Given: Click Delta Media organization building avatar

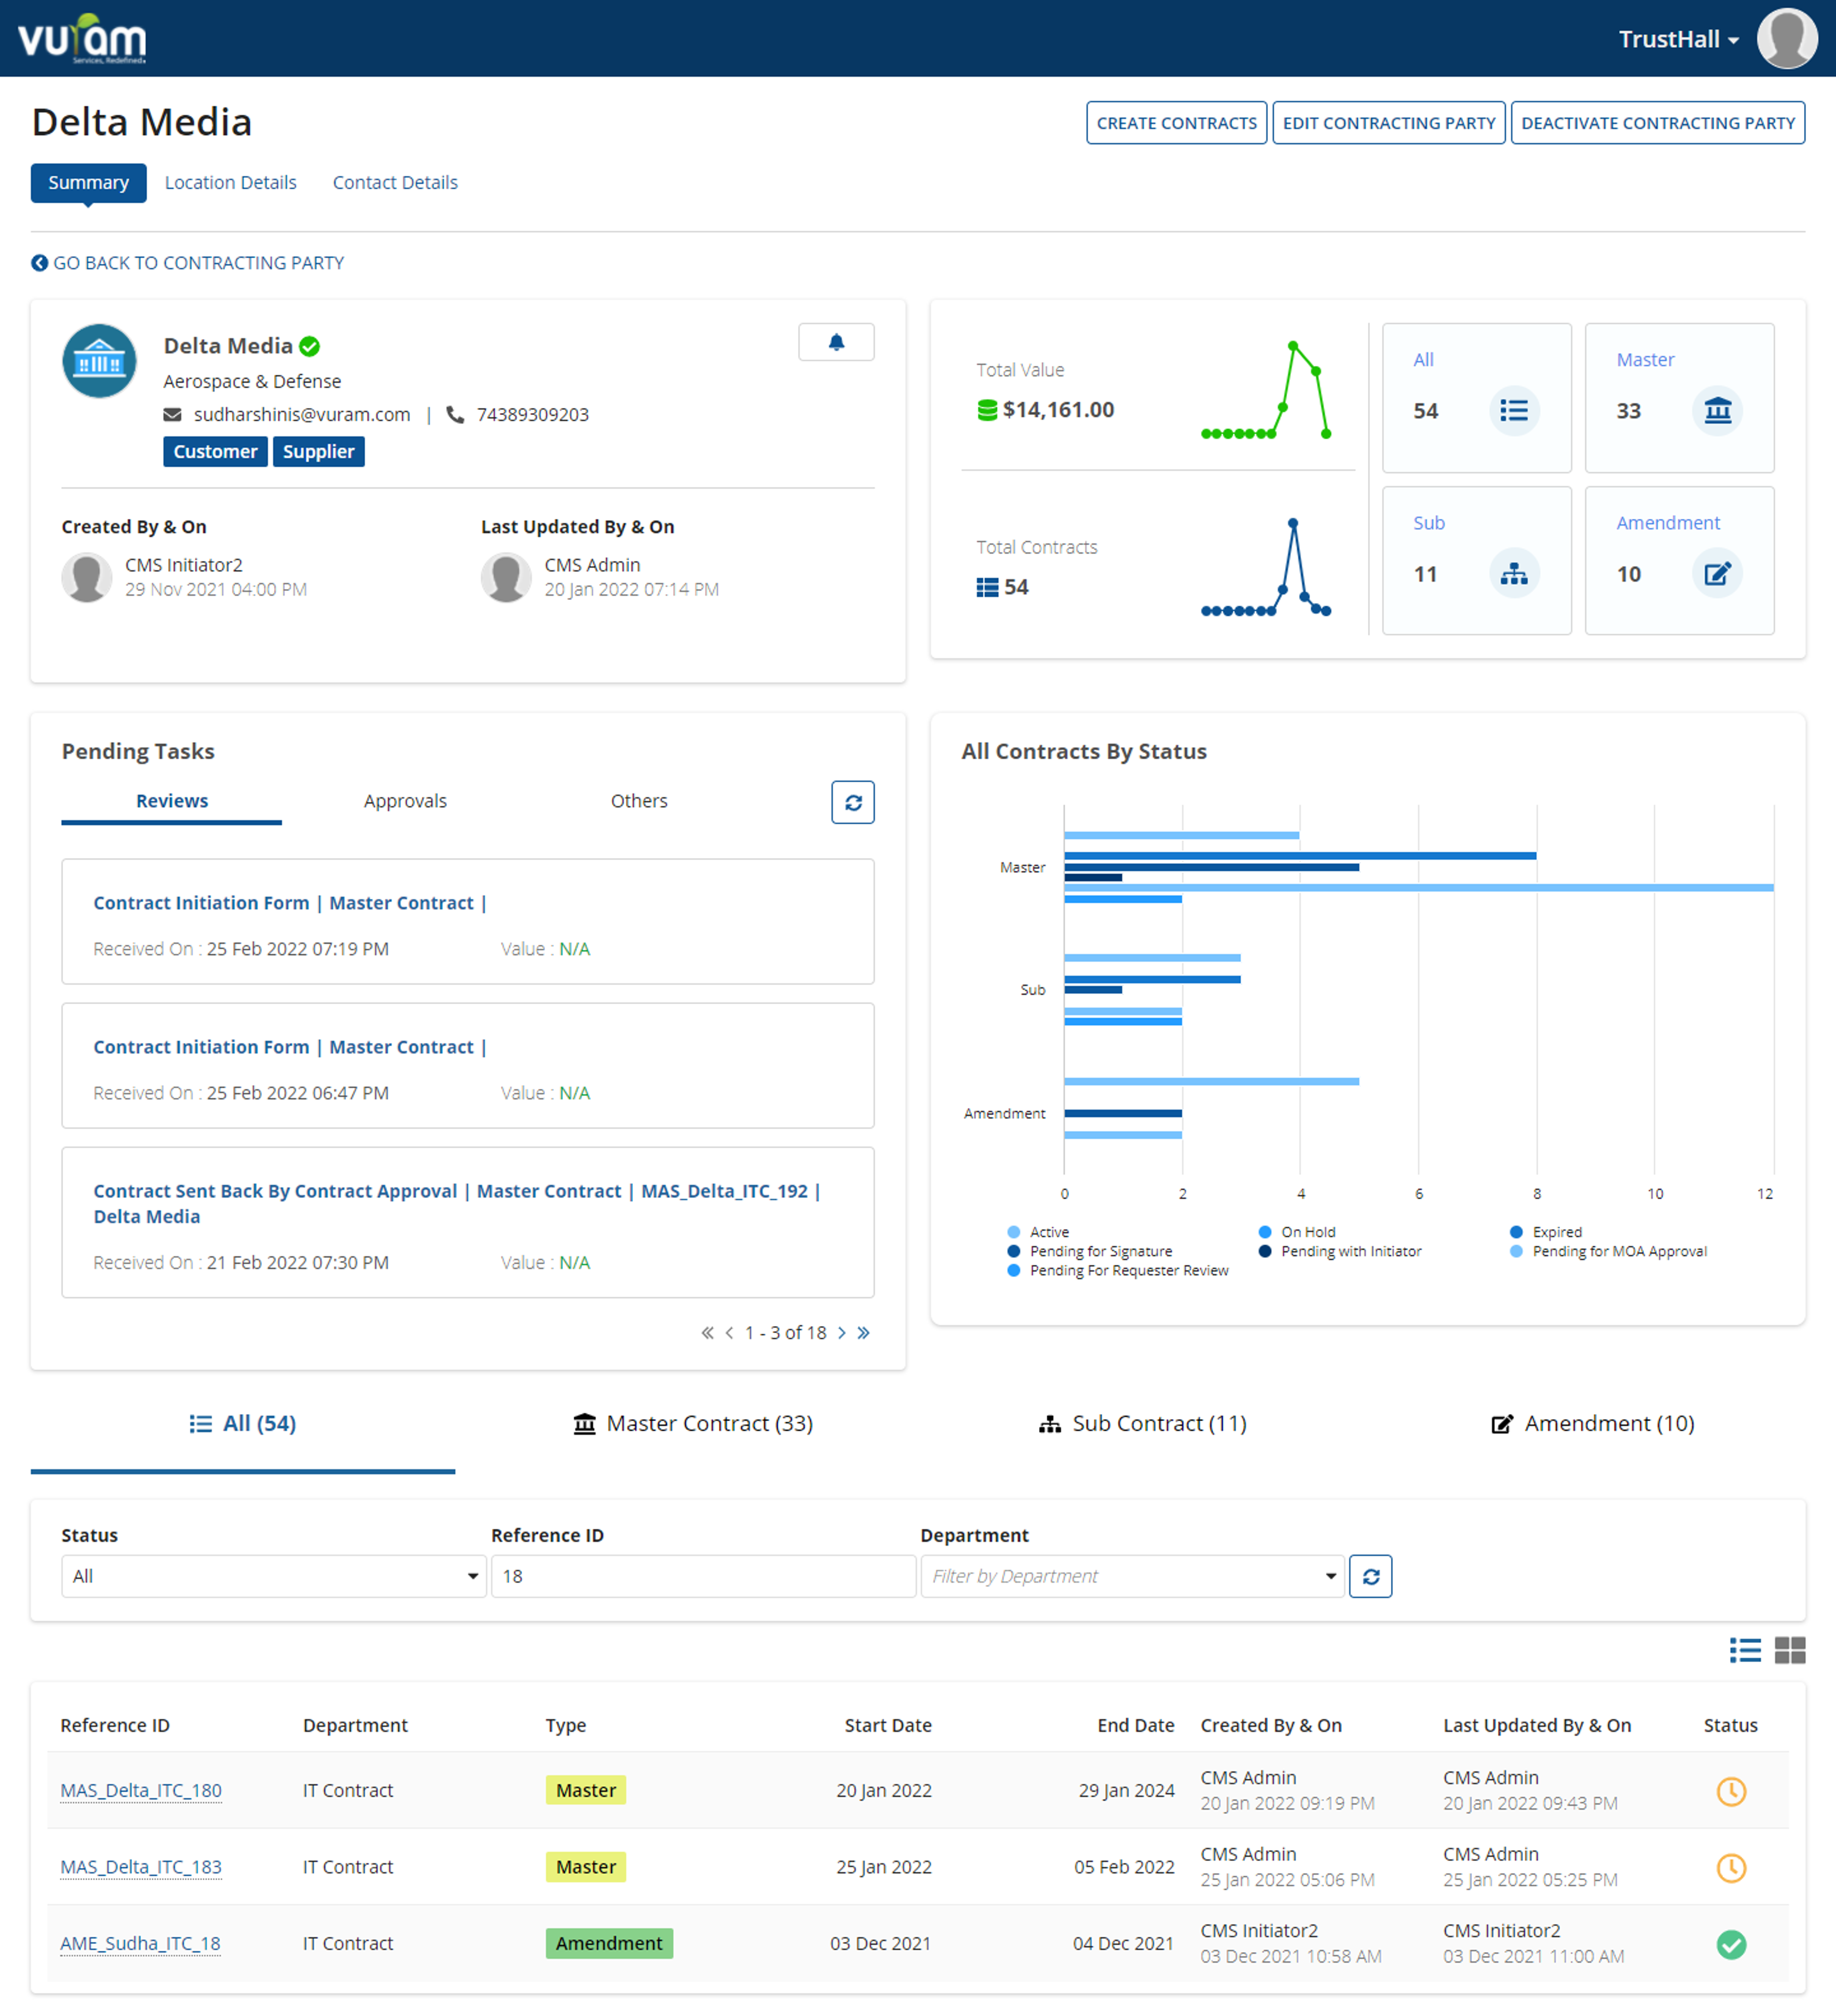Looking at the screenshot, I should coord(99,361).
